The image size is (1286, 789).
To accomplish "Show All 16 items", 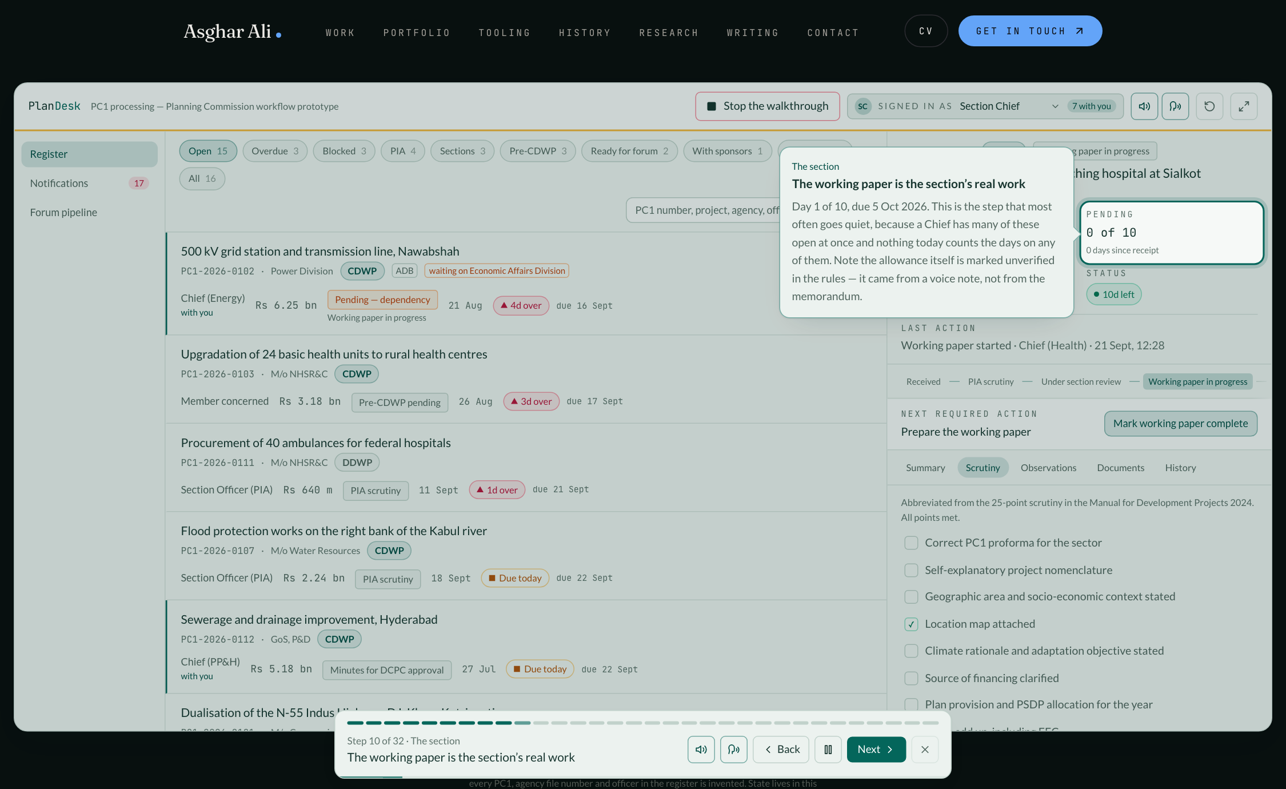I will [202, 178].
